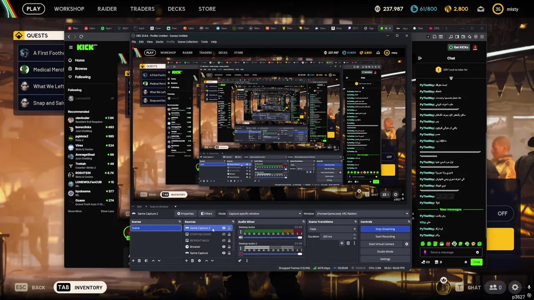Unhide the STARTING SOON source
534x300 pixels.
[x=224, y=234]
